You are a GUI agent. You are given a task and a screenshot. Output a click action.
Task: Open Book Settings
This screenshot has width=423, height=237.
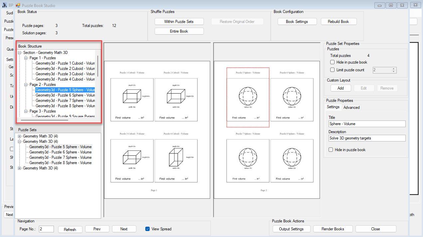pyautogui.click(x=297, y=22)
